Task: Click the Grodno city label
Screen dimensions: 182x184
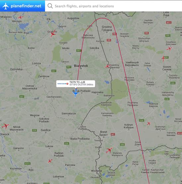Action: [x=107, y=29]
